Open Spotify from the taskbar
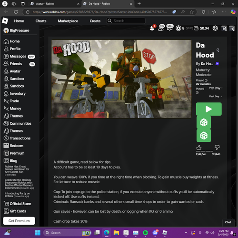238x238 pixels. tap(145, 233)
